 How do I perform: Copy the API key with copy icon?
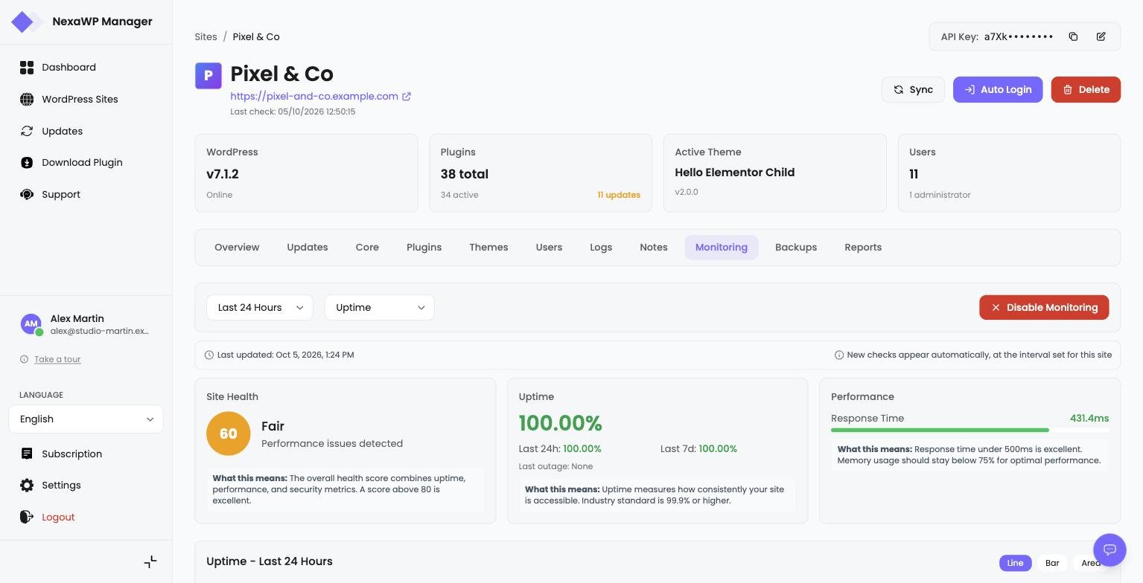1073,36
